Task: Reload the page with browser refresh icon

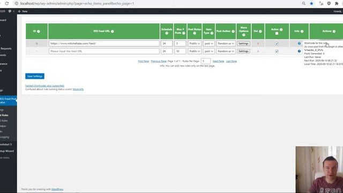Action: point(7,4)
